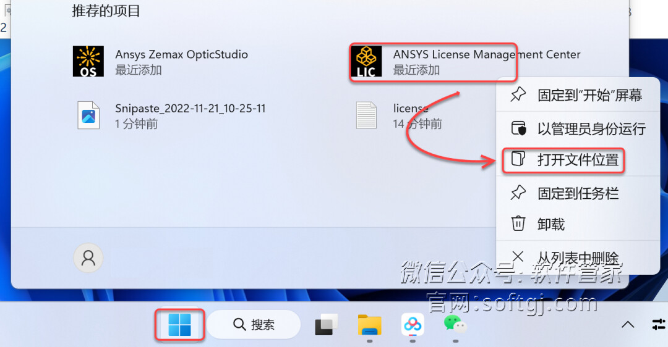Show hidden system tray icons
The width and height of the screenshot is (668, 347).
(628, 325)
